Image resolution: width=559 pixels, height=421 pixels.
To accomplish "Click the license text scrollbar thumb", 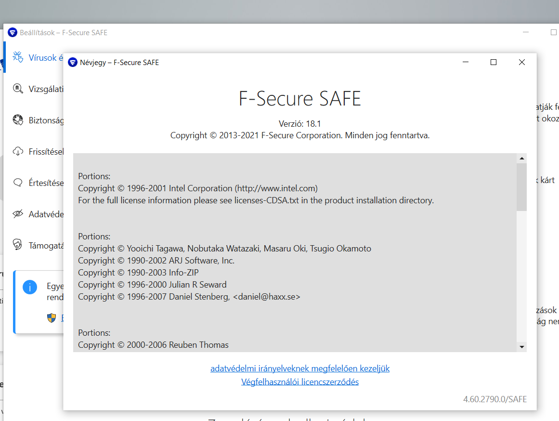I will click(522, 187).
